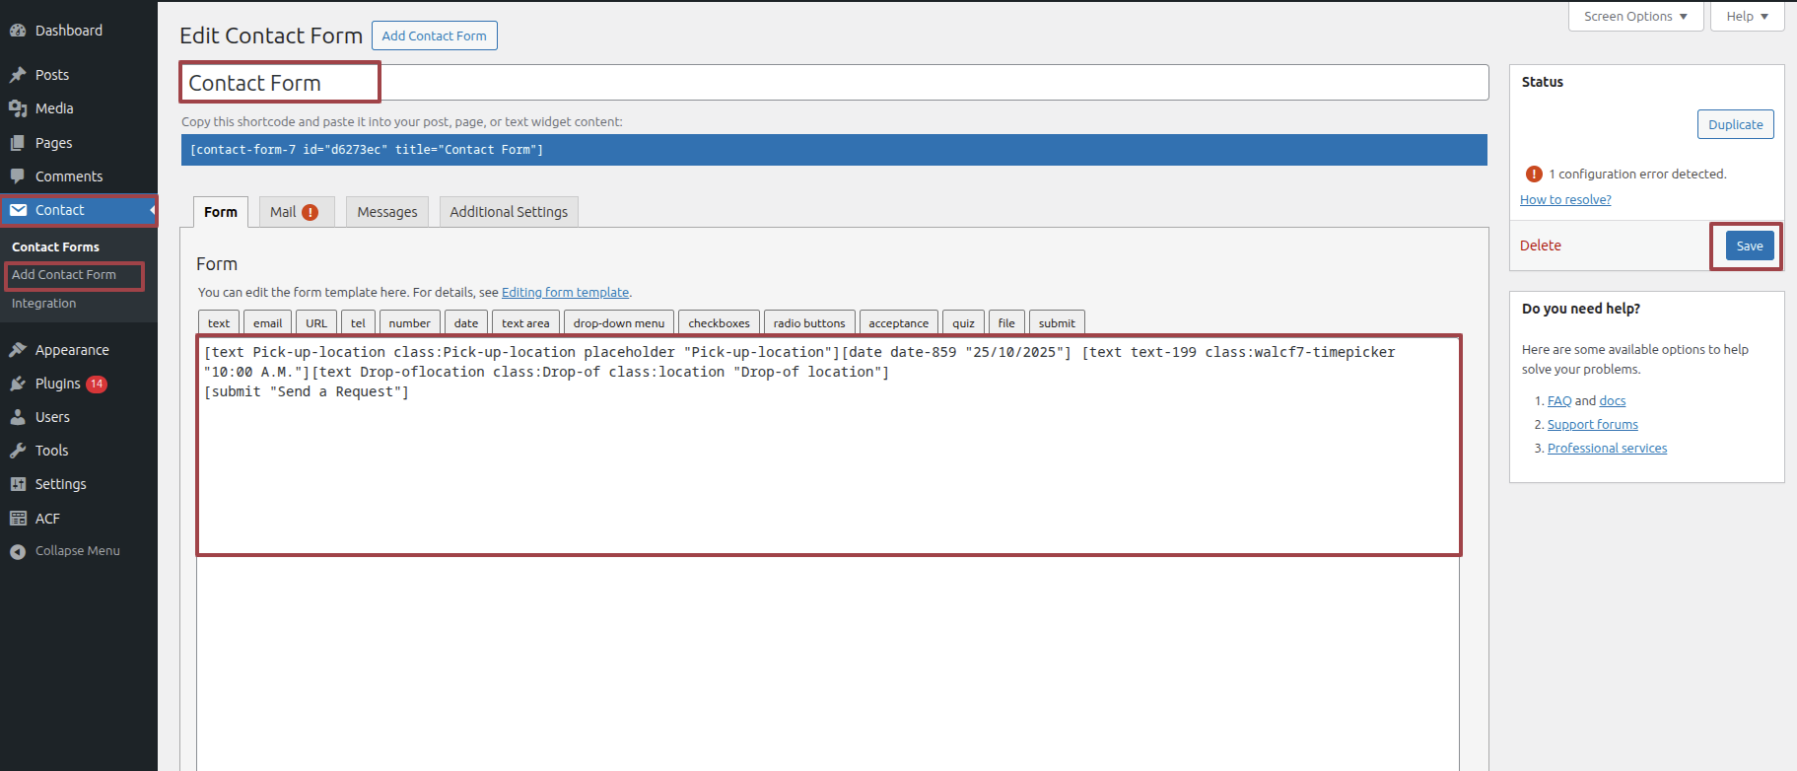
Task: Click the Tools wrench icon
Action: pyautogui.click(x=18, y=451)
